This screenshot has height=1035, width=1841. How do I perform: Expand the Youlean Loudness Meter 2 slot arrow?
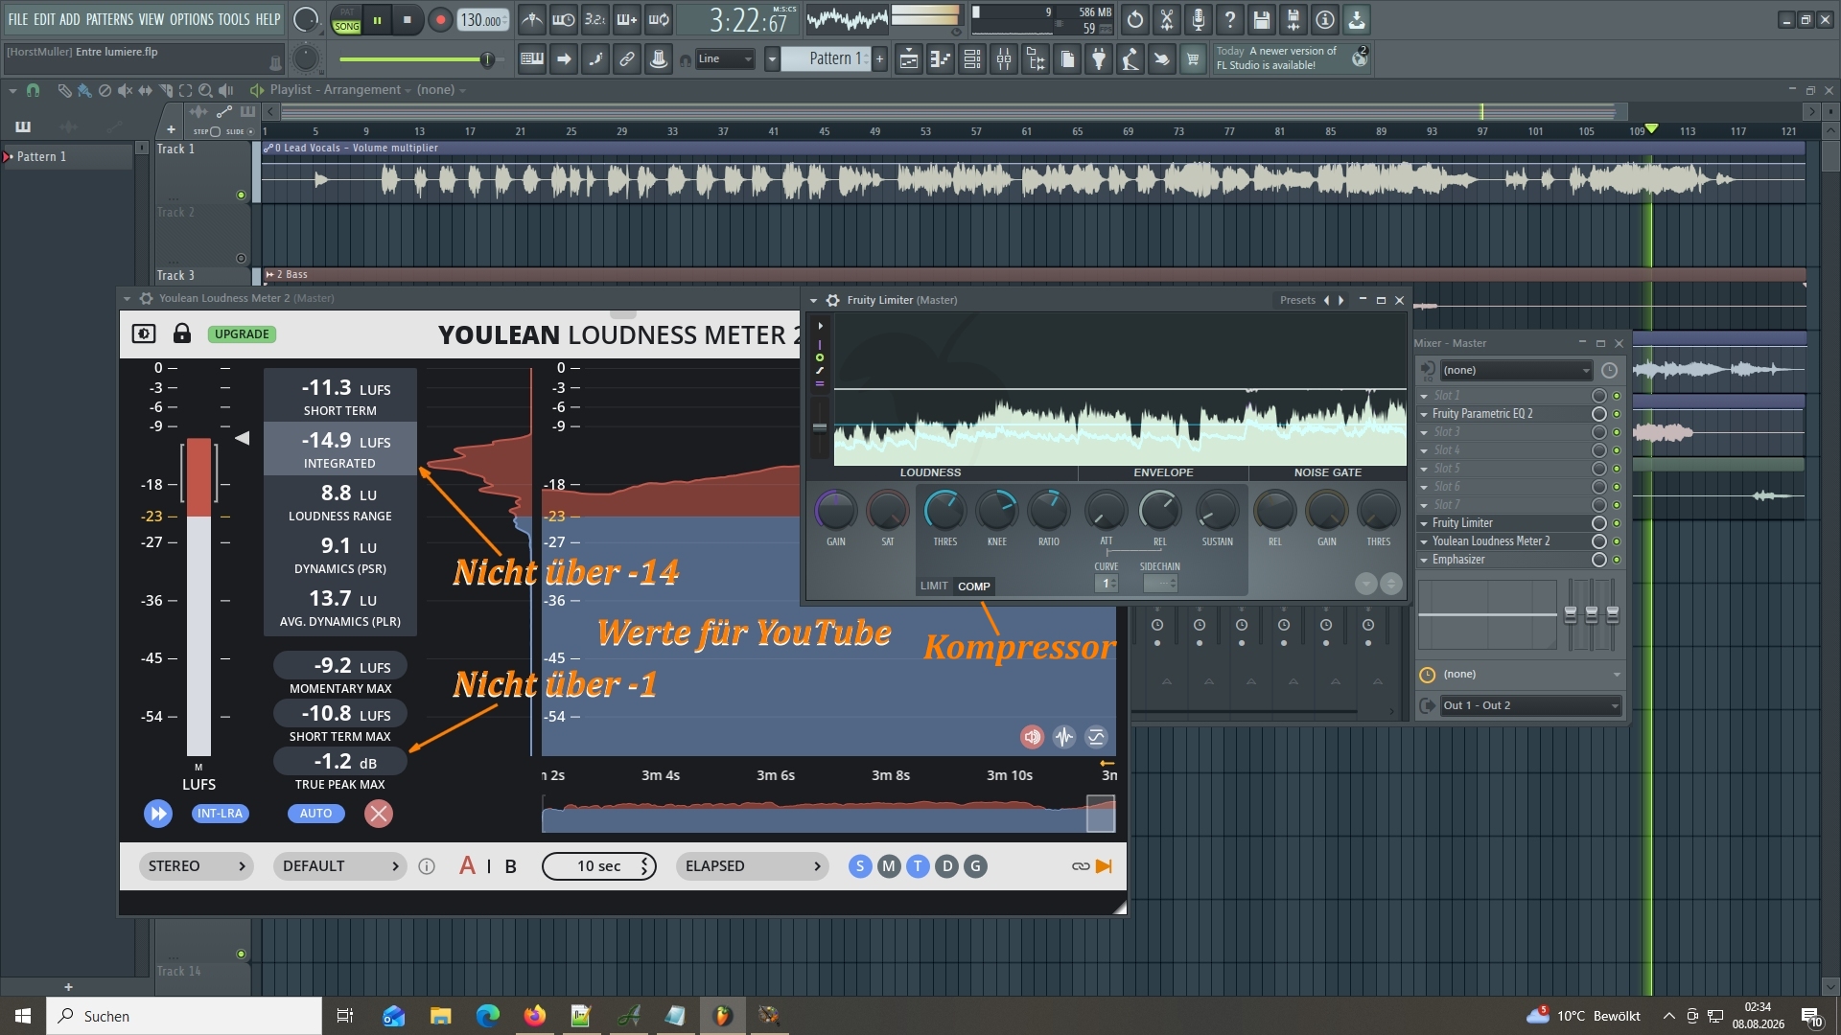(x=1424, y=541)
